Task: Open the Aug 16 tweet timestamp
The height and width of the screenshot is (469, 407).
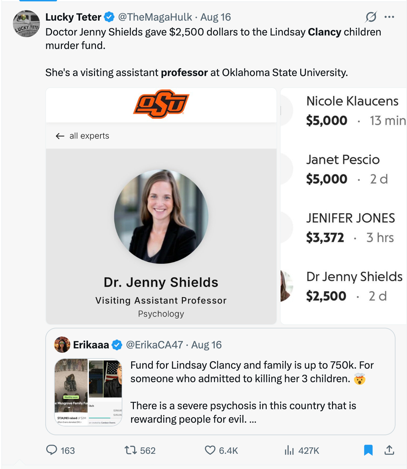Action: point(216,17)
